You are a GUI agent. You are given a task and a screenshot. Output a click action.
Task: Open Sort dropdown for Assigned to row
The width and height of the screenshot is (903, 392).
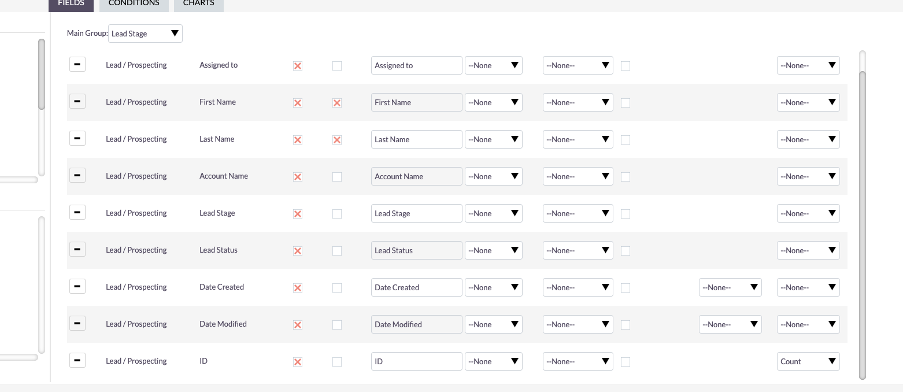click(x=578, y=65)
